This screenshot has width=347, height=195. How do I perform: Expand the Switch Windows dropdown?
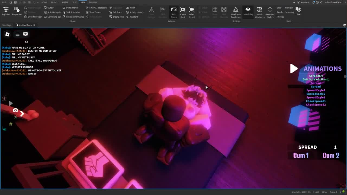pos(259,12)
